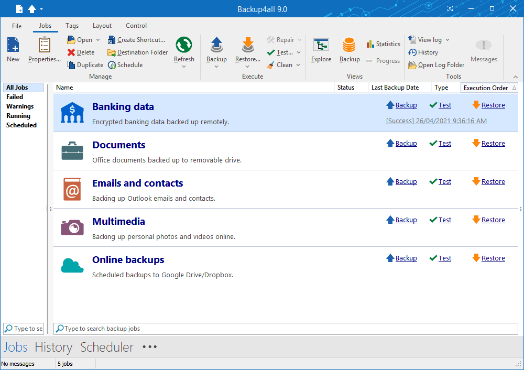
Task: Select the Multimedia camera icon
Action: tap(72, 227)
